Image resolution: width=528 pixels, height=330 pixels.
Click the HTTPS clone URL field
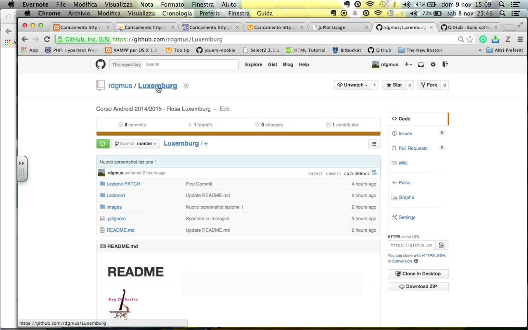click(x=412, y=245)
